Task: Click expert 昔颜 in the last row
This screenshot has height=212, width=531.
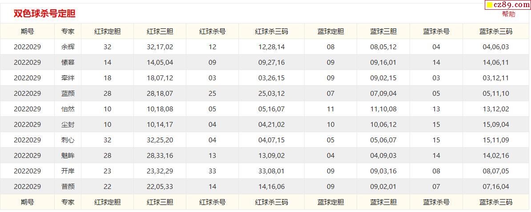Action: (68, 187)
